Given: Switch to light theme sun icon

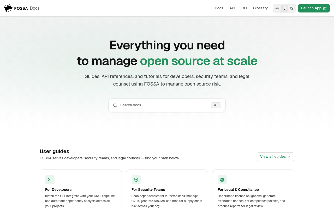Looking at the screenshot, I should pos(277,8).
